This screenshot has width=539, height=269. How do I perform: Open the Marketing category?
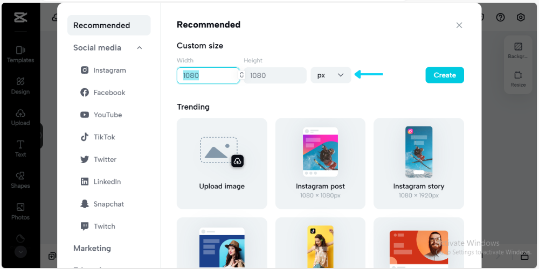click(92, 248)
